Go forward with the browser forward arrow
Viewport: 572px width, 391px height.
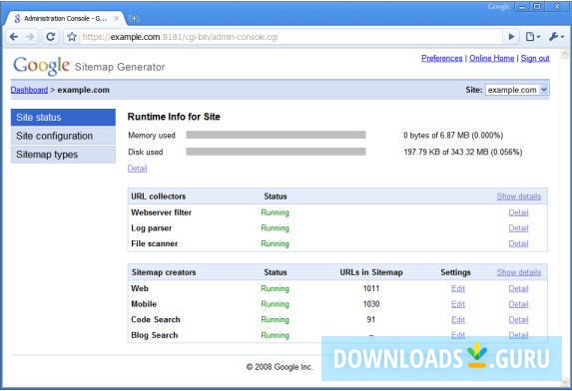click(30, 37)
